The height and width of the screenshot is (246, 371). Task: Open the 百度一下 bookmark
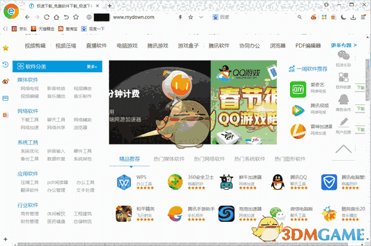coord(93,29)
